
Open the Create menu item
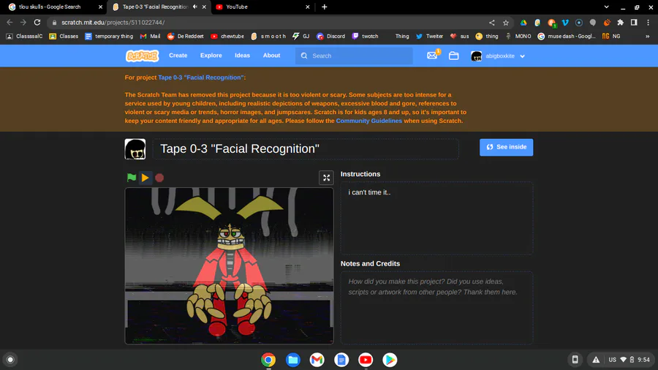pos(178,56)
